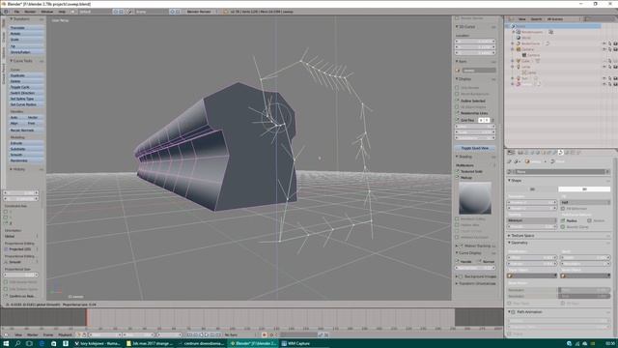Screen dimensions: 618x348
Task: Click the Switch Direction button
Action: pyautogui.click(x=26, y=93)
